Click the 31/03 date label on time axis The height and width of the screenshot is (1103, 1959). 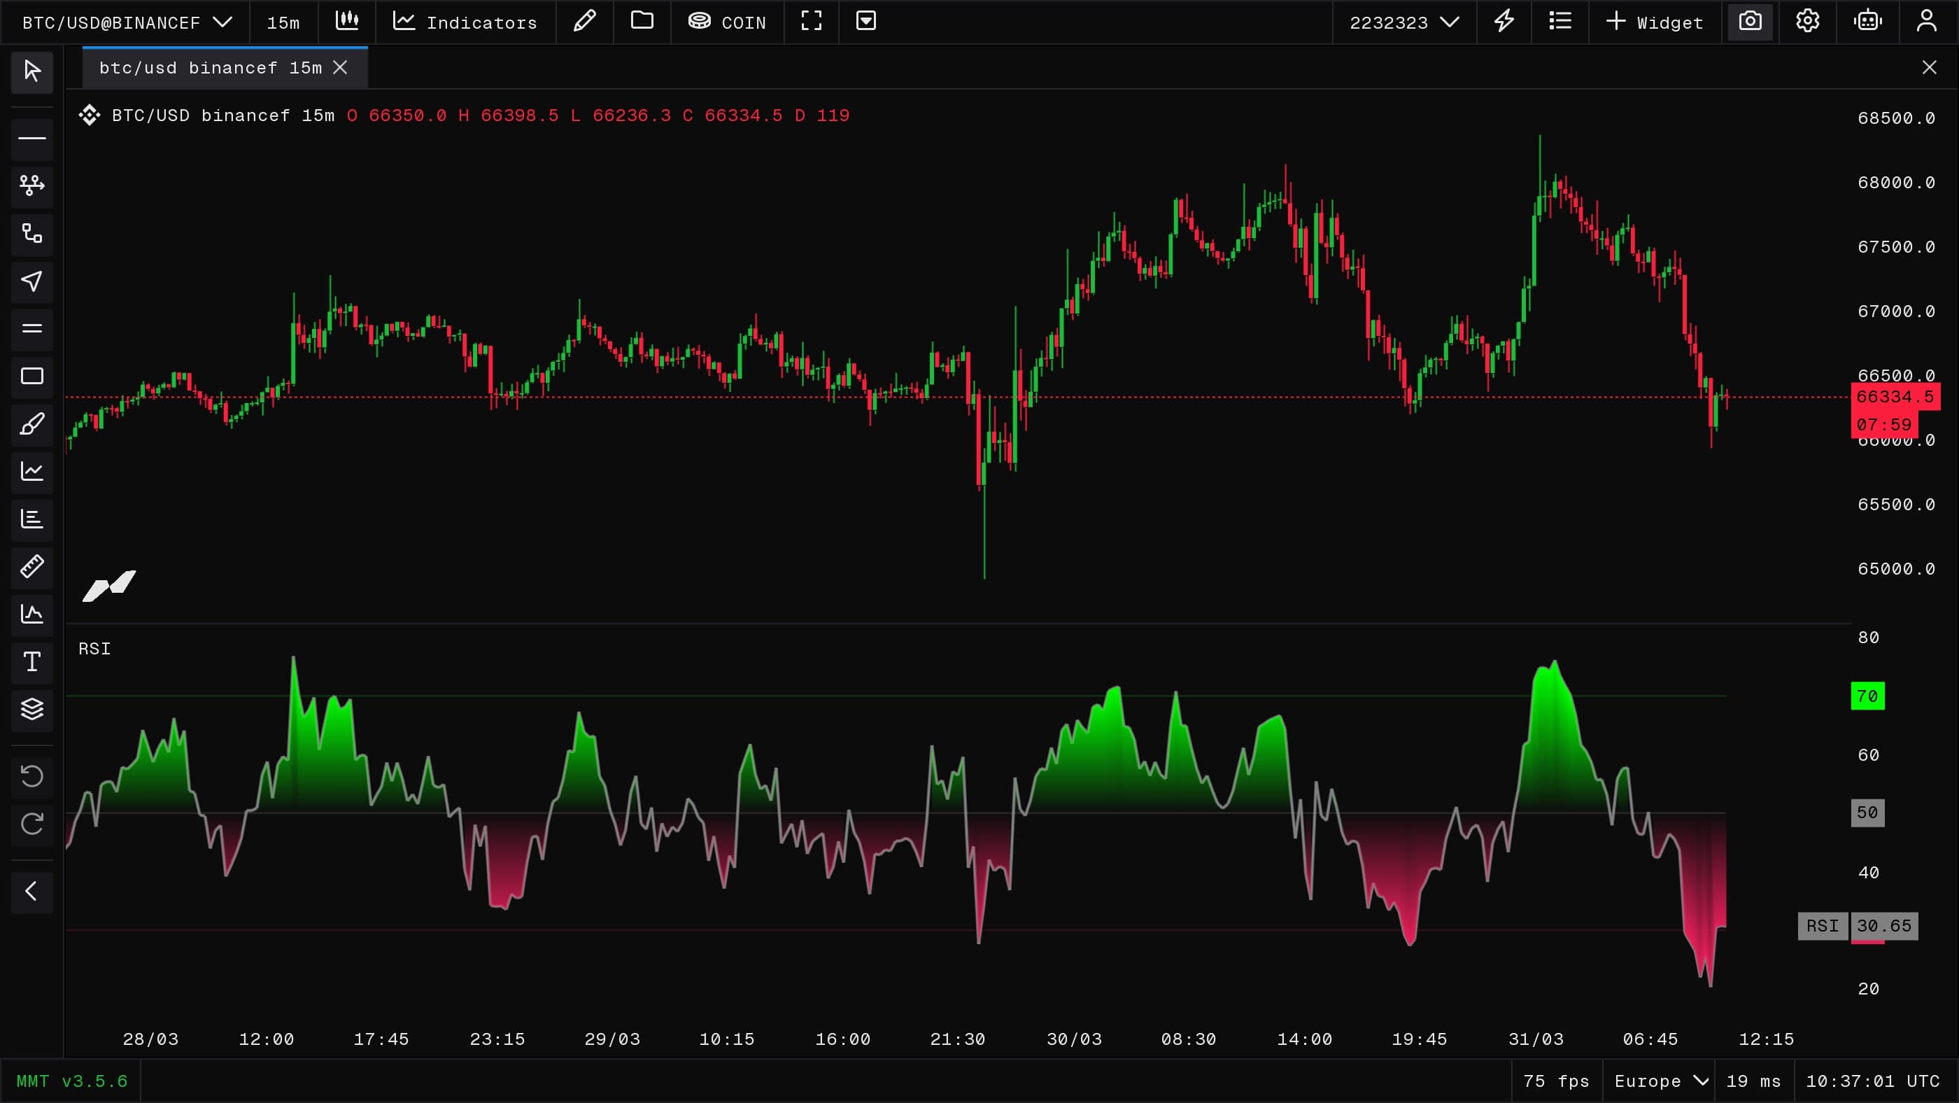coord(1536,1039)
